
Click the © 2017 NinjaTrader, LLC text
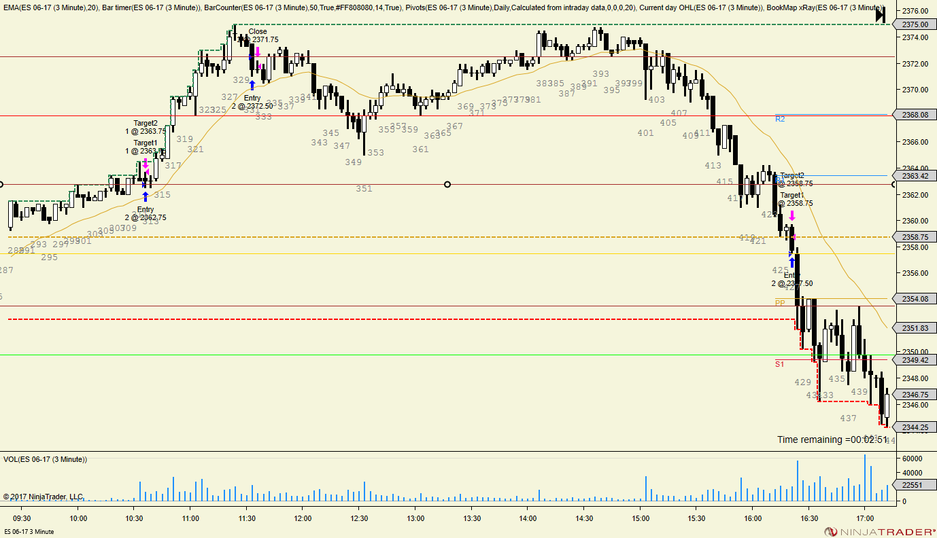pyautogui.click(x=43, y=497)
